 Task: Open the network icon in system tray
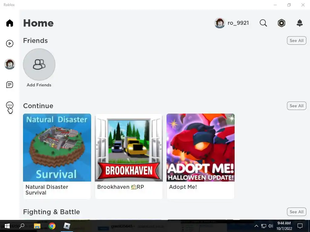pos(264,226)
